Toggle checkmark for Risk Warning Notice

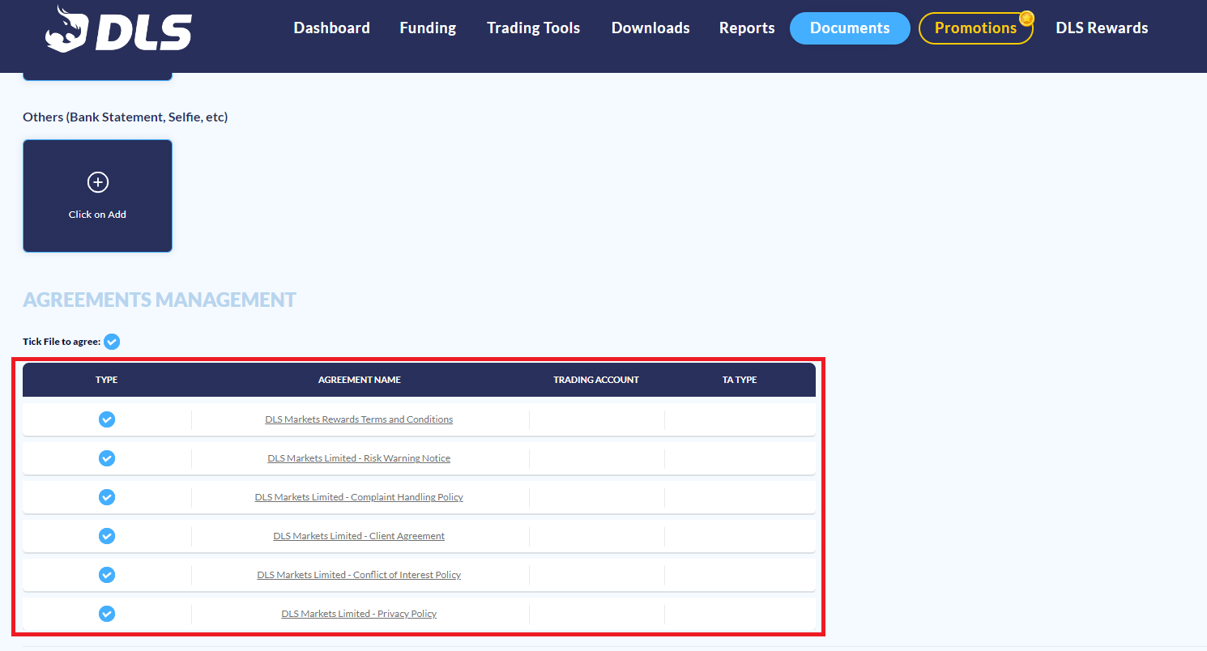pos(107,458)
